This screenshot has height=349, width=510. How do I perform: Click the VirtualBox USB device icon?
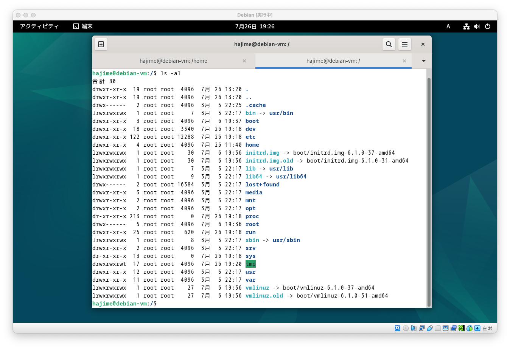click(x=429, y=328)
